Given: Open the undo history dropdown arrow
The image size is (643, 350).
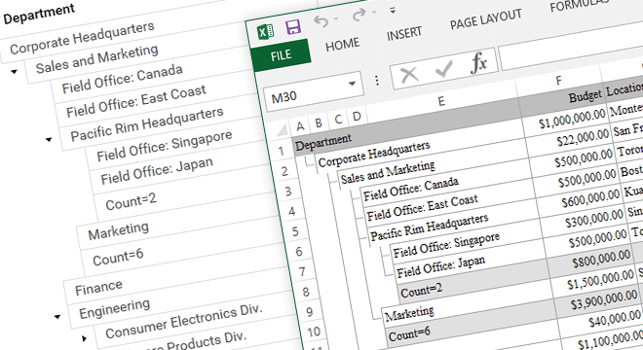Looking at the screenshot, I should coord(336,18).
